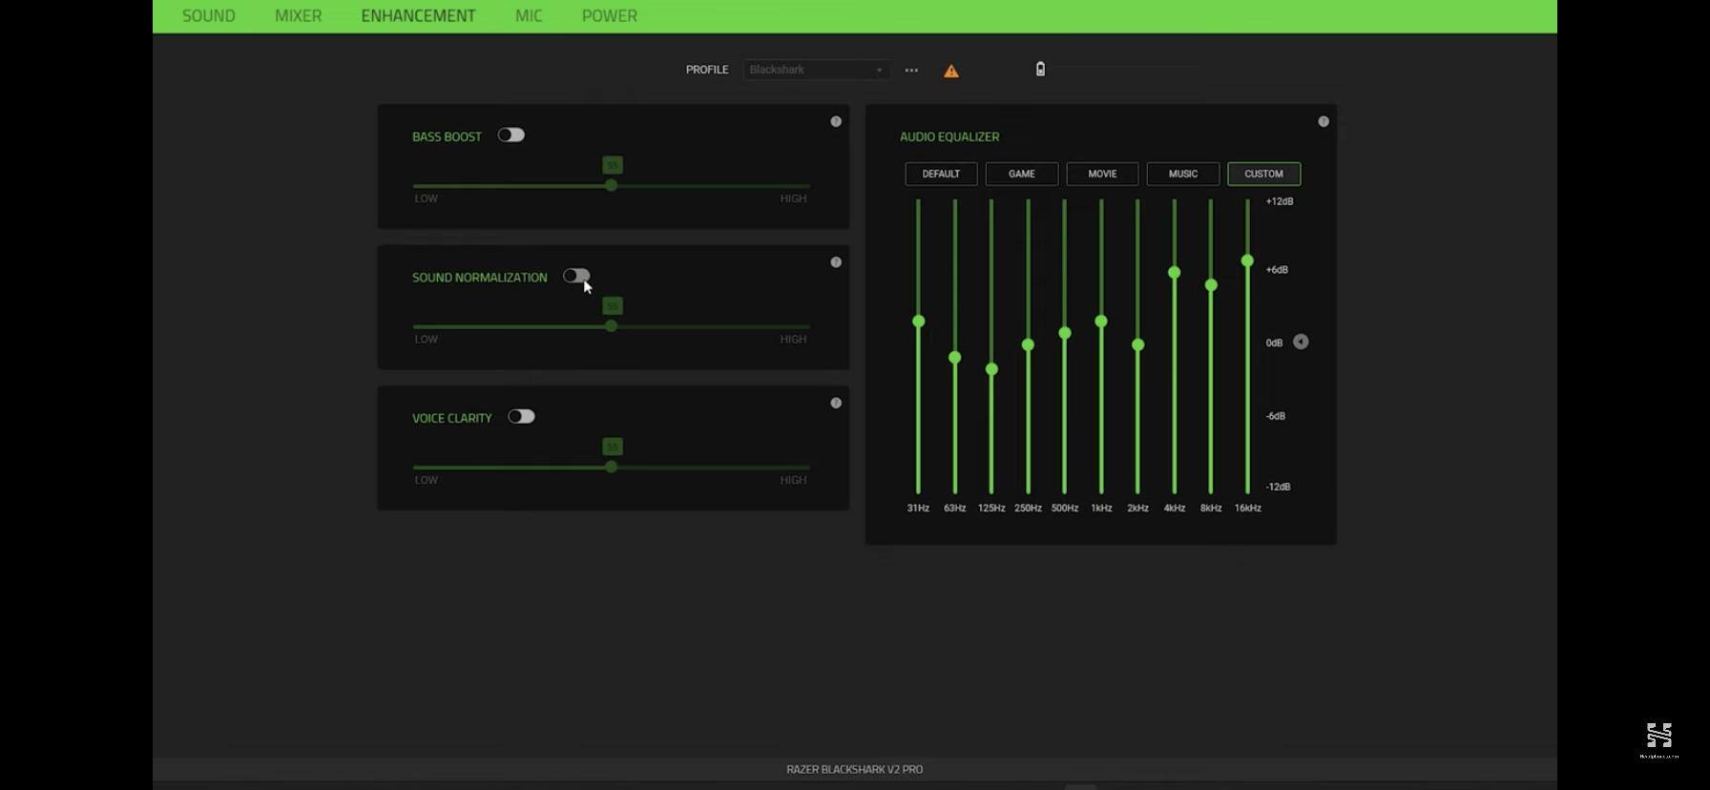Viewport: 1710px width, 790px height.
Task: Enable the Bass Boost toggle
Action: click(x=511, y=135)
